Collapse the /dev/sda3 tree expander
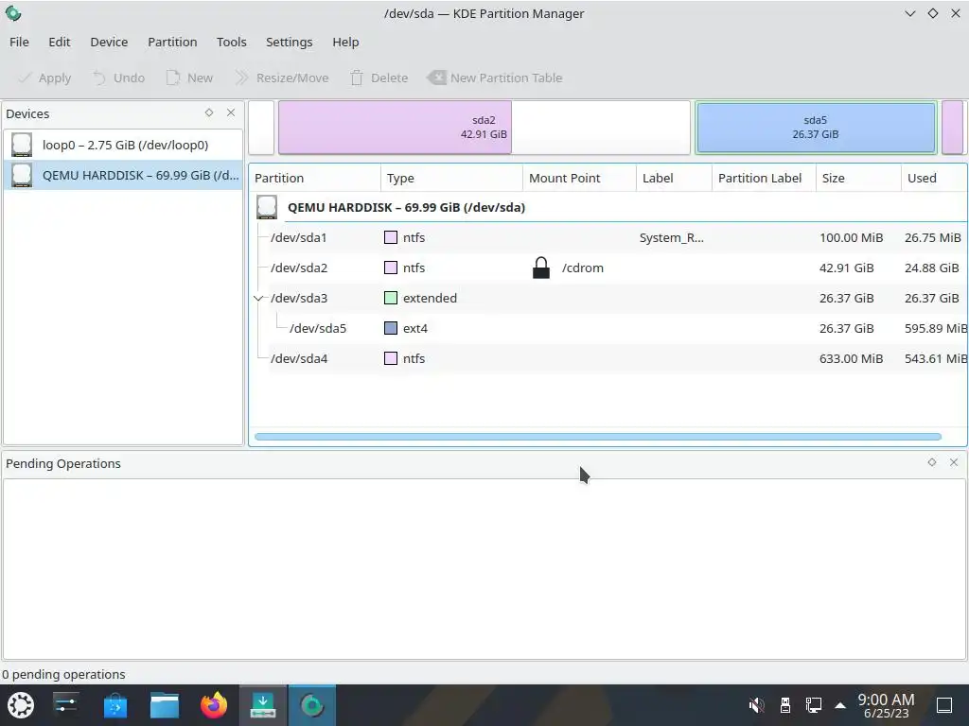Screen dimensions: 969x726 tap(258, 298)
